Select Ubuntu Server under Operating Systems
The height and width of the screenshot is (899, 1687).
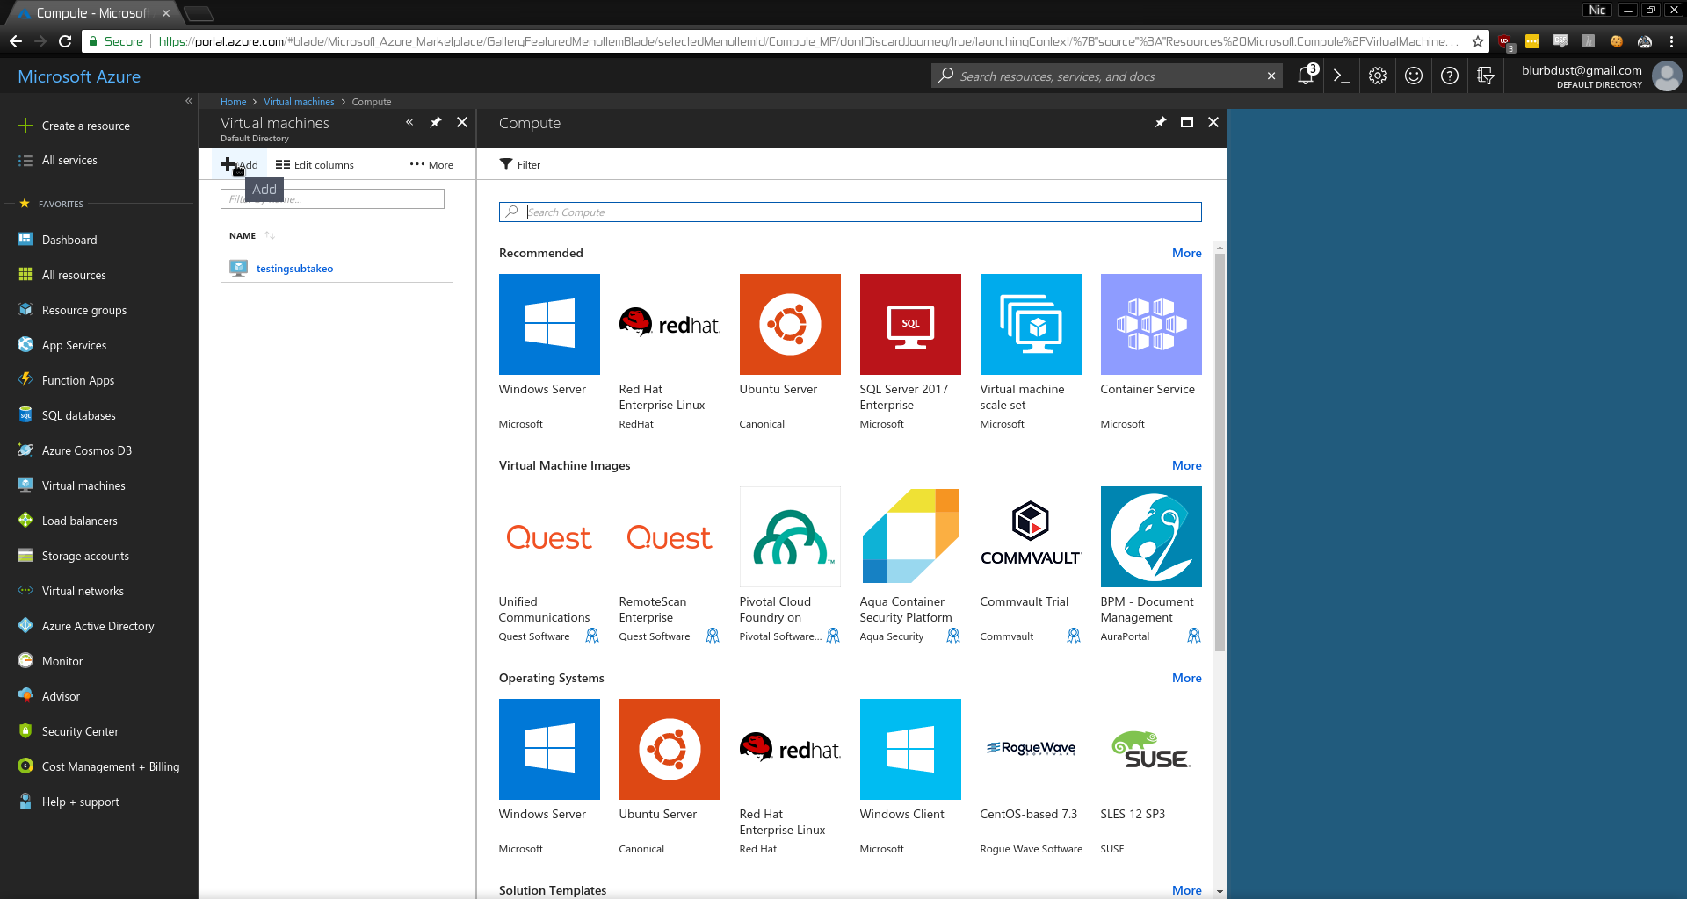point(670,777)
